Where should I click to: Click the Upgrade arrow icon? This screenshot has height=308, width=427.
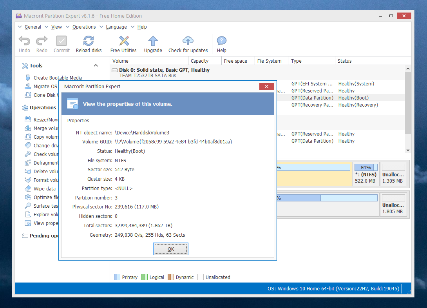click(153, 41)
